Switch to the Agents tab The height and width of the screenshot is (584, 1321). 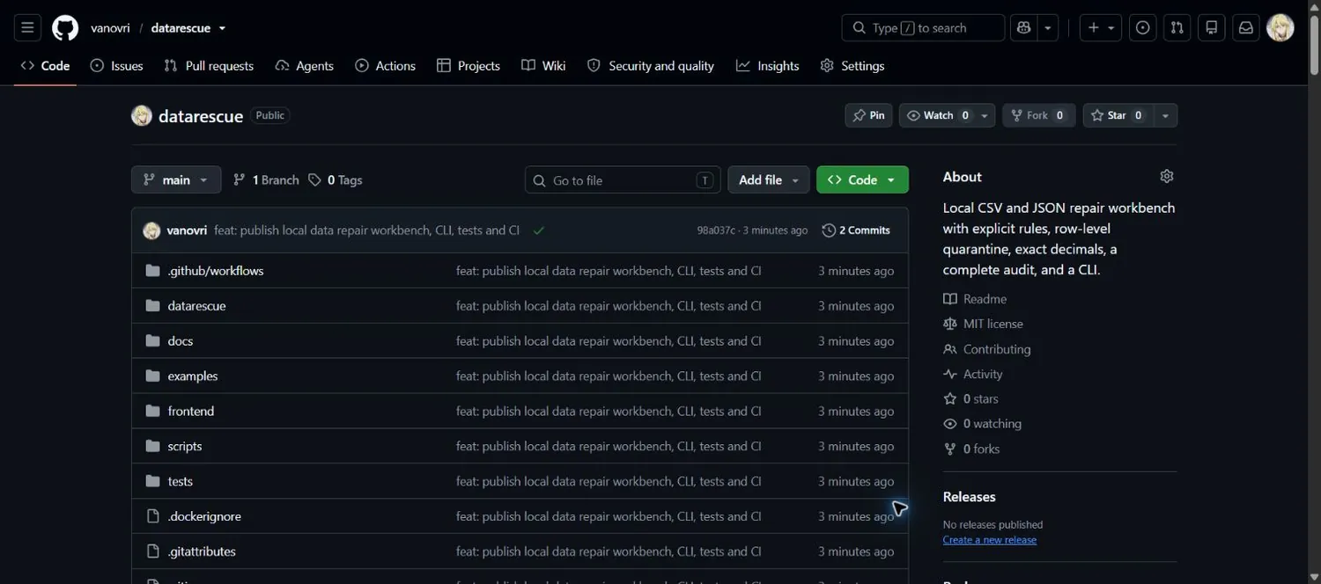(x=304, y=66)
